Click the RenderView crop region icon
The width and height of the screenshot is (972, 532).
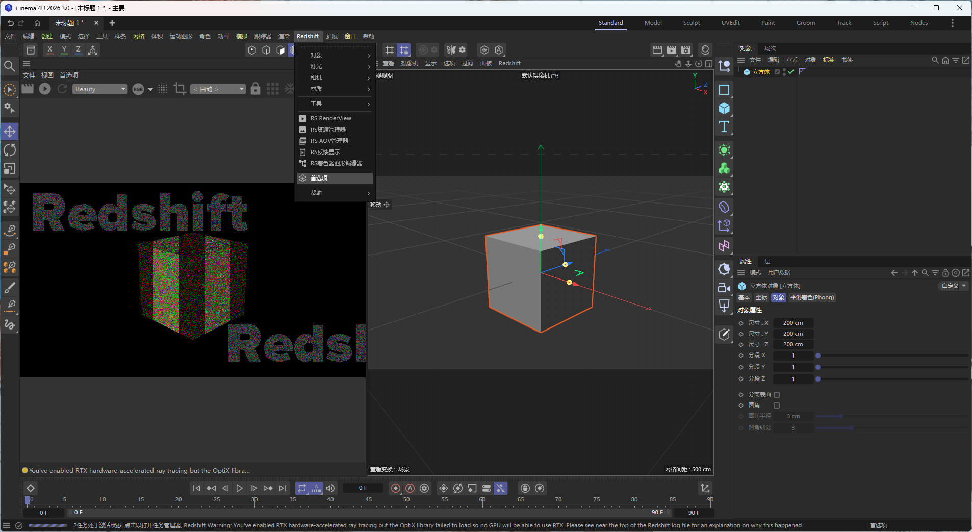pos(180,89)
